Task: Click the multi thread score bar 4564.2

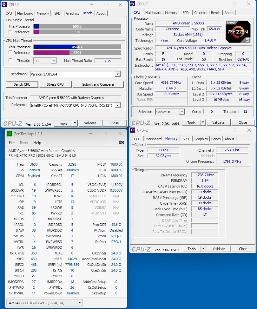Action: click(77, 47)
